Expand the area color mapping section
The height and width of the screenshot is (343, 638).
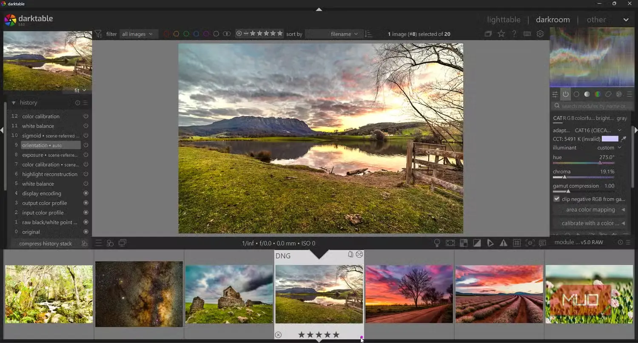click(x=590, y=210)
